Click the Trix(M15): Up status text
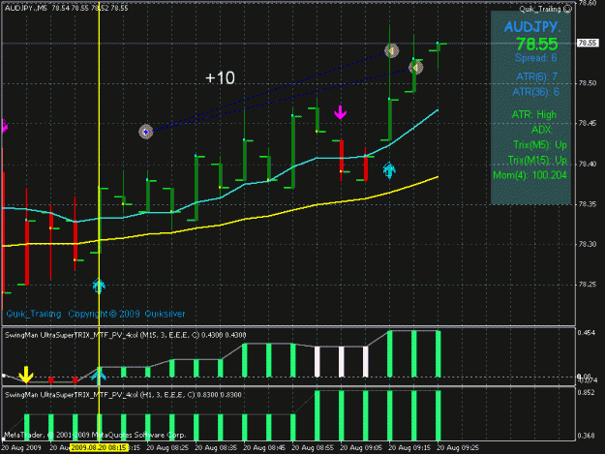Image resolution: width=605 pixels, height=454 pixels. (x=537, y=160)
